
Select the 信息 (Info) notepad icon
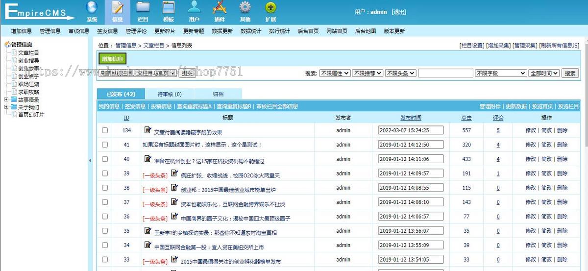(x=117, y=8)
